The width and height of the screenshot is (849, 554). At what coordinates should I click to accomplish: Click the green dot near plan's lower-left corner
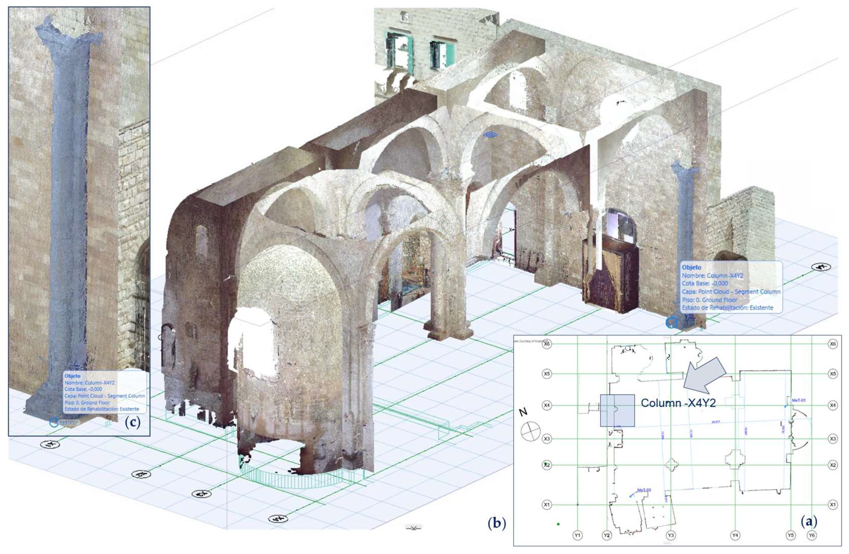[x=558, y=524]
